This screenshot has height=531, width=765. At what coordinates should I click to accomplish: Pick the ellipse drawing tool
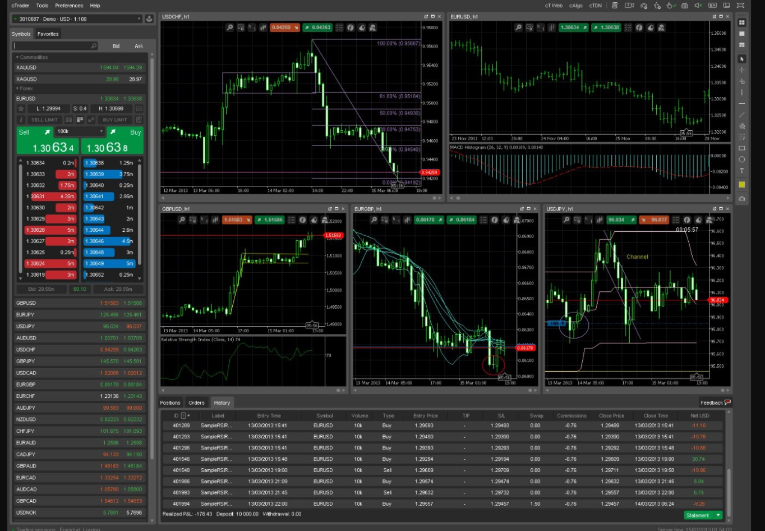pos(741,159)
